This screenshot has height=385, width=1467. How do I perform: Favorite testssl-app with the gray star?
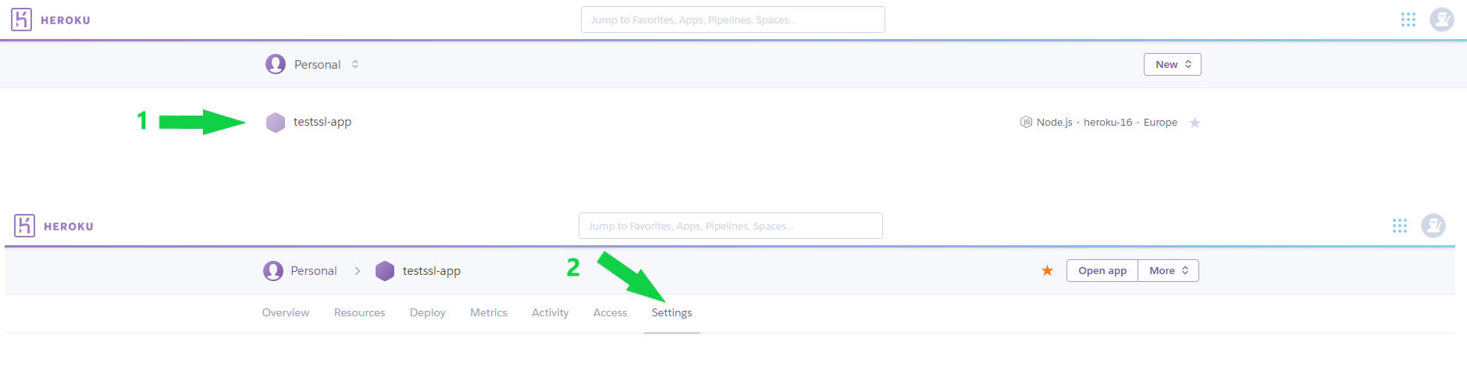[x=1195, y=123]
